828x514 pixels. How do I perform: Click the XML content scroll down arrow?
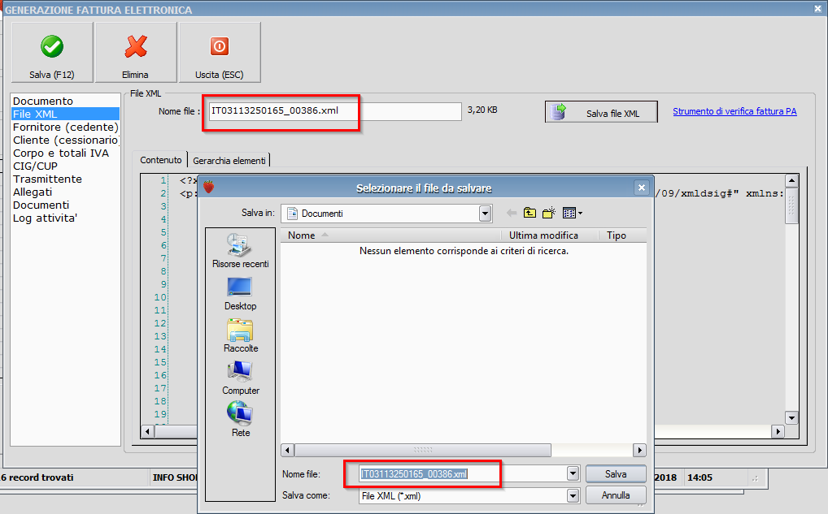click(x=791, y=418)
